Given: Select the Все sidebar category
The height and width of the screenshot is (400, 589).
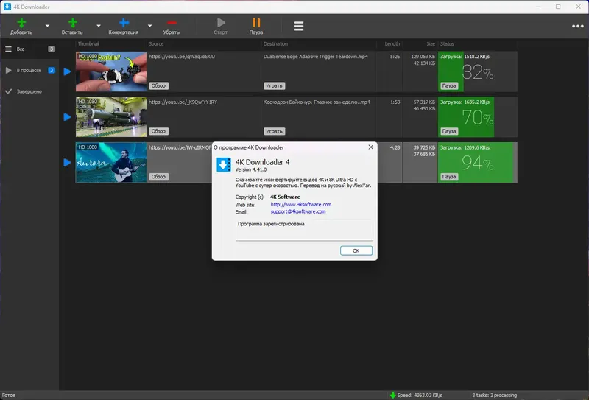Looking at the screenshot, I should tap(29, 49).
